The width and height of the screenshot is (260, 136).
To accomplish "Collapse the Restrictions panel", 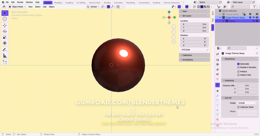I will (x=240, y=59).
